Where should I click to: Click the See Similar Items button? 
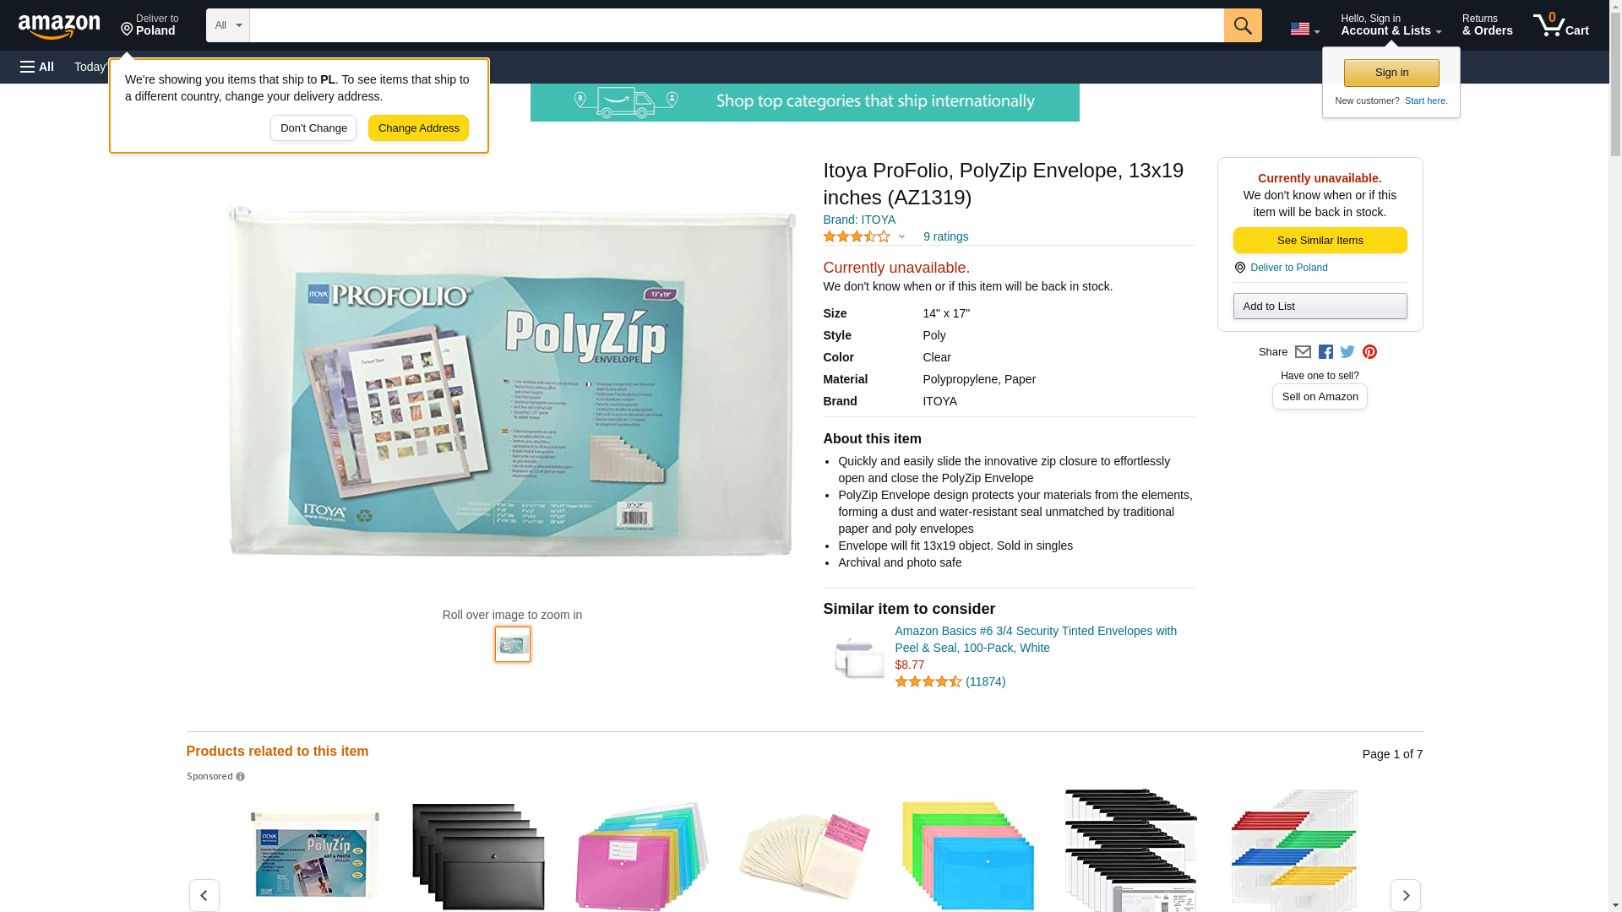click(1320, 241)
